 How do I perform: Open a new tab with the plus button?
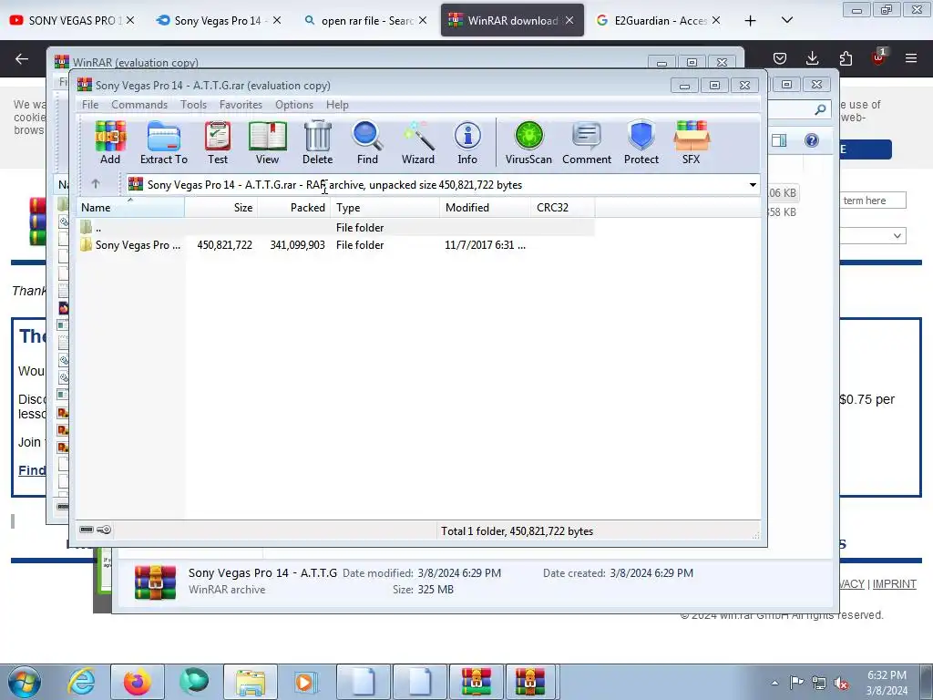pos(751,20)
